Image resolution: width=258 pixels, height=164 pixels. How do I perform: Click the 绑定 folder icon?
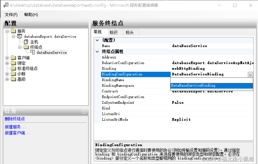coord(13,63)
